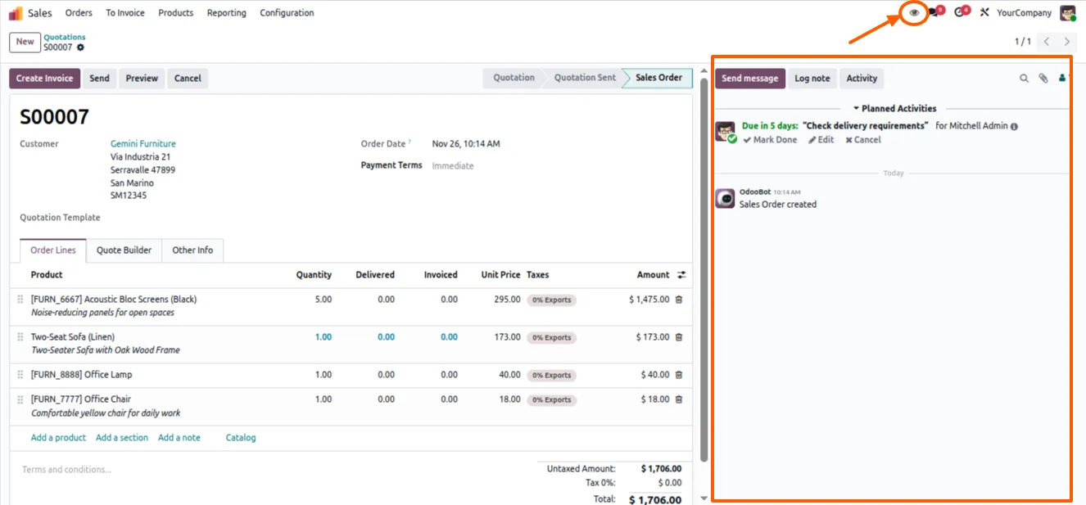Click the 0% Exports tag on Office Lamp

click(x=551, y=375)
